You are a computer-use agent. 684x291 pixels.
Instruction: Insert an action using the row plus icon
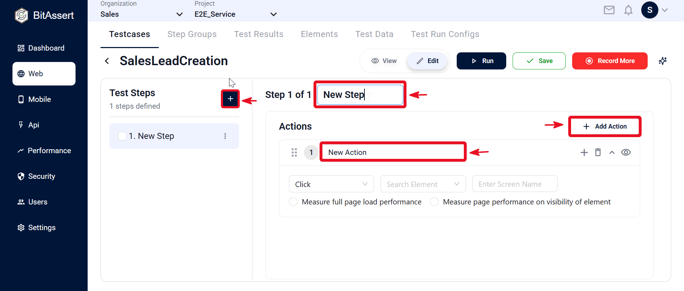584,152
